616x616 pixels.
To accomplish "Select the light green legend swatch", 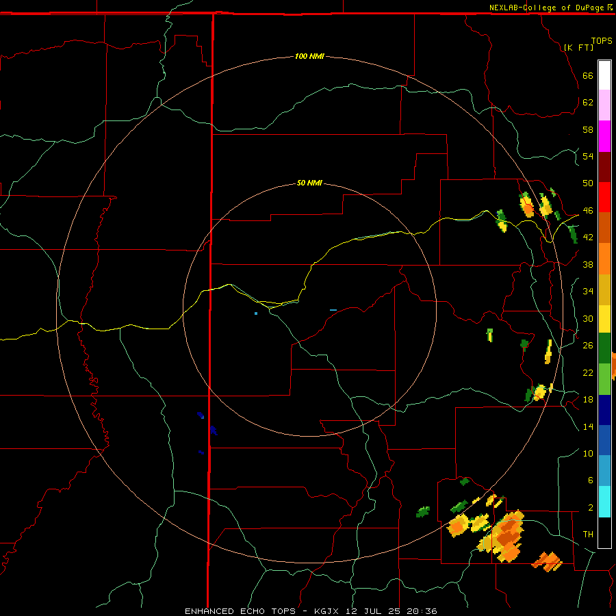I will tap(604, 379).
